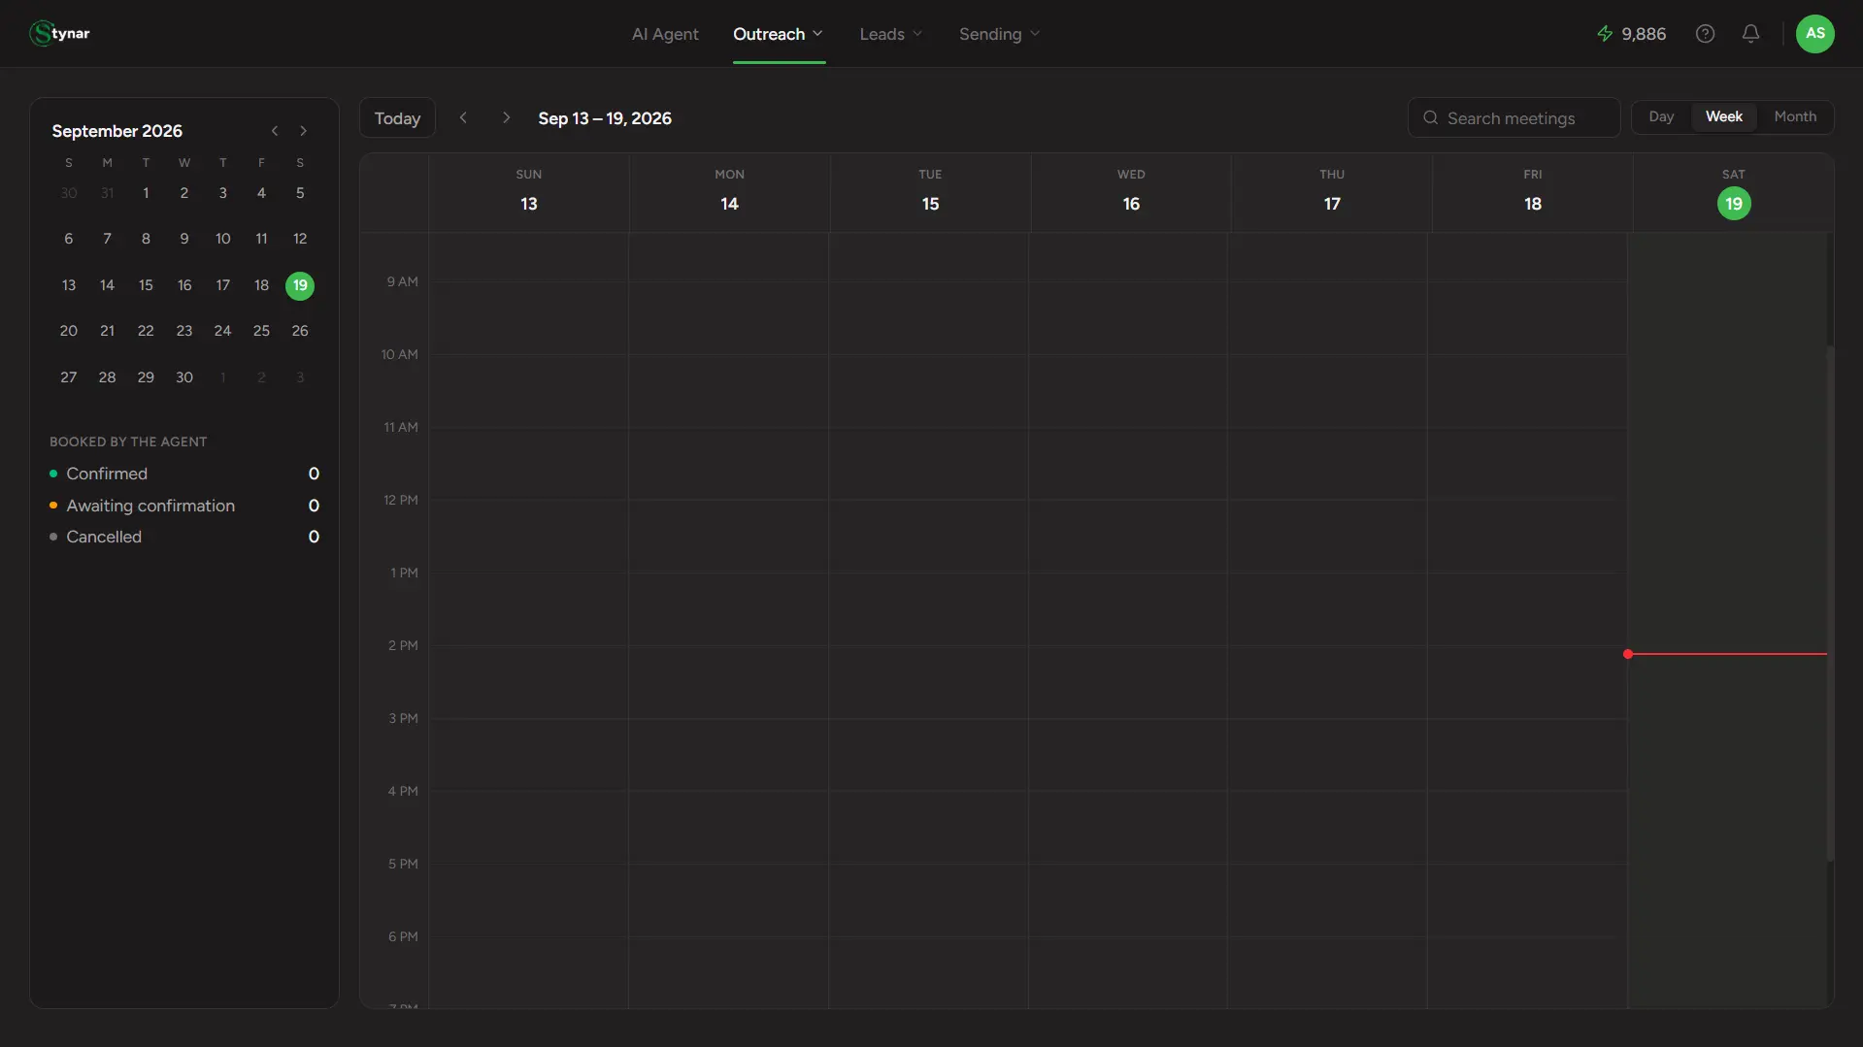Switch to Month view
1863x1047 pixels.
1795,116
